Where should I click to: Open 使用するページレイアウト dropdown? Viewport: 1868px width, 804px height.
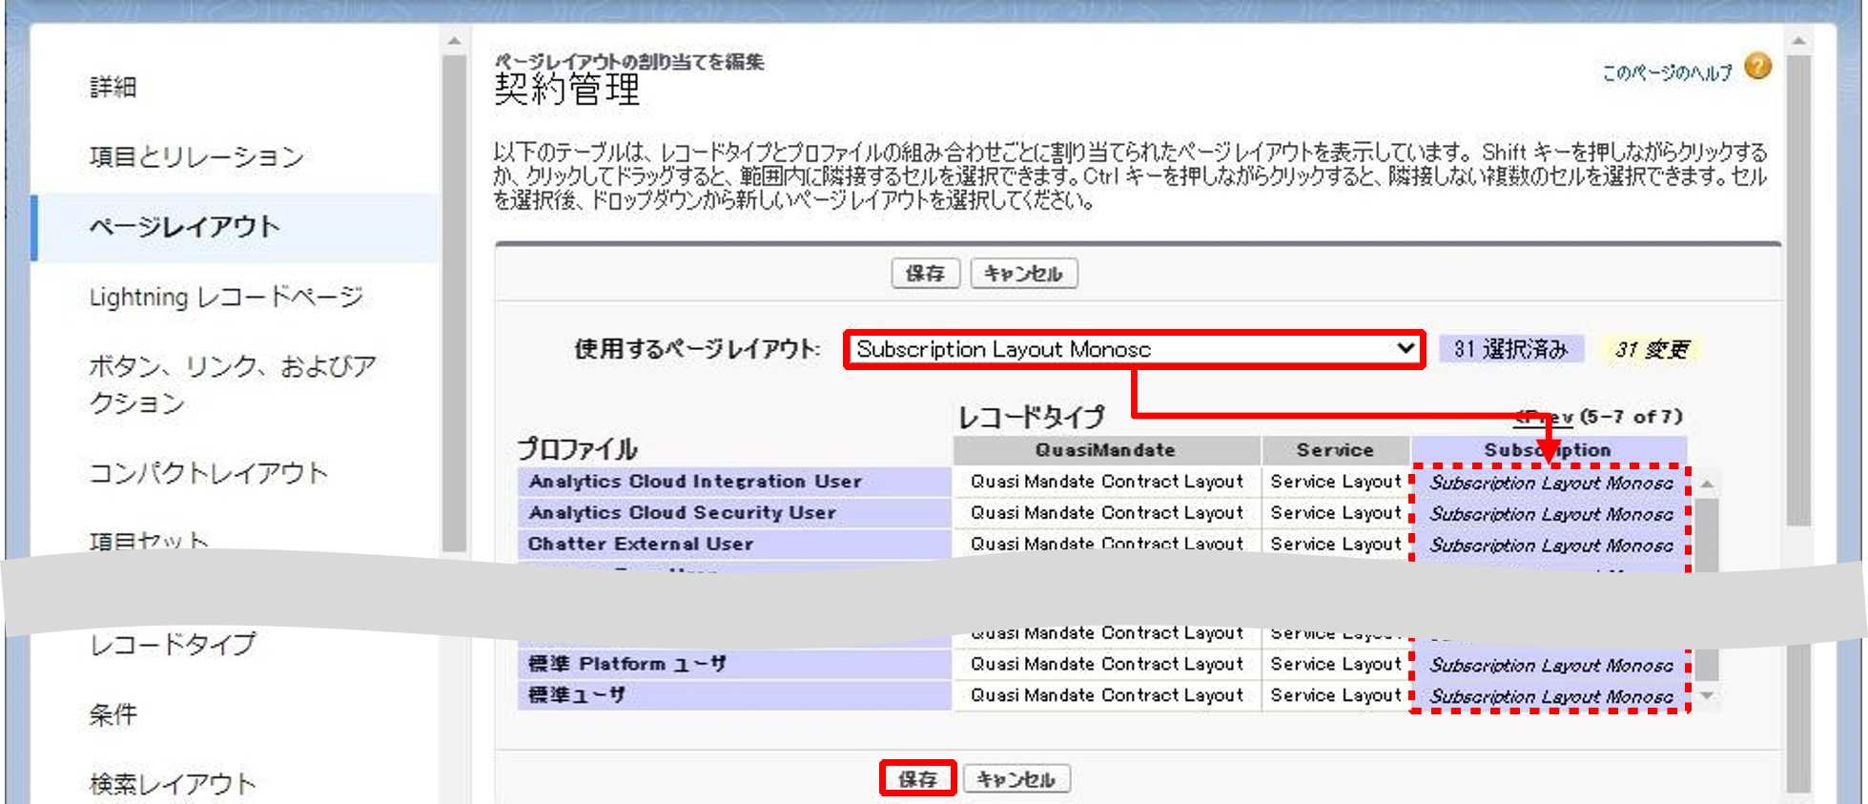click(x=1134, y=349)
